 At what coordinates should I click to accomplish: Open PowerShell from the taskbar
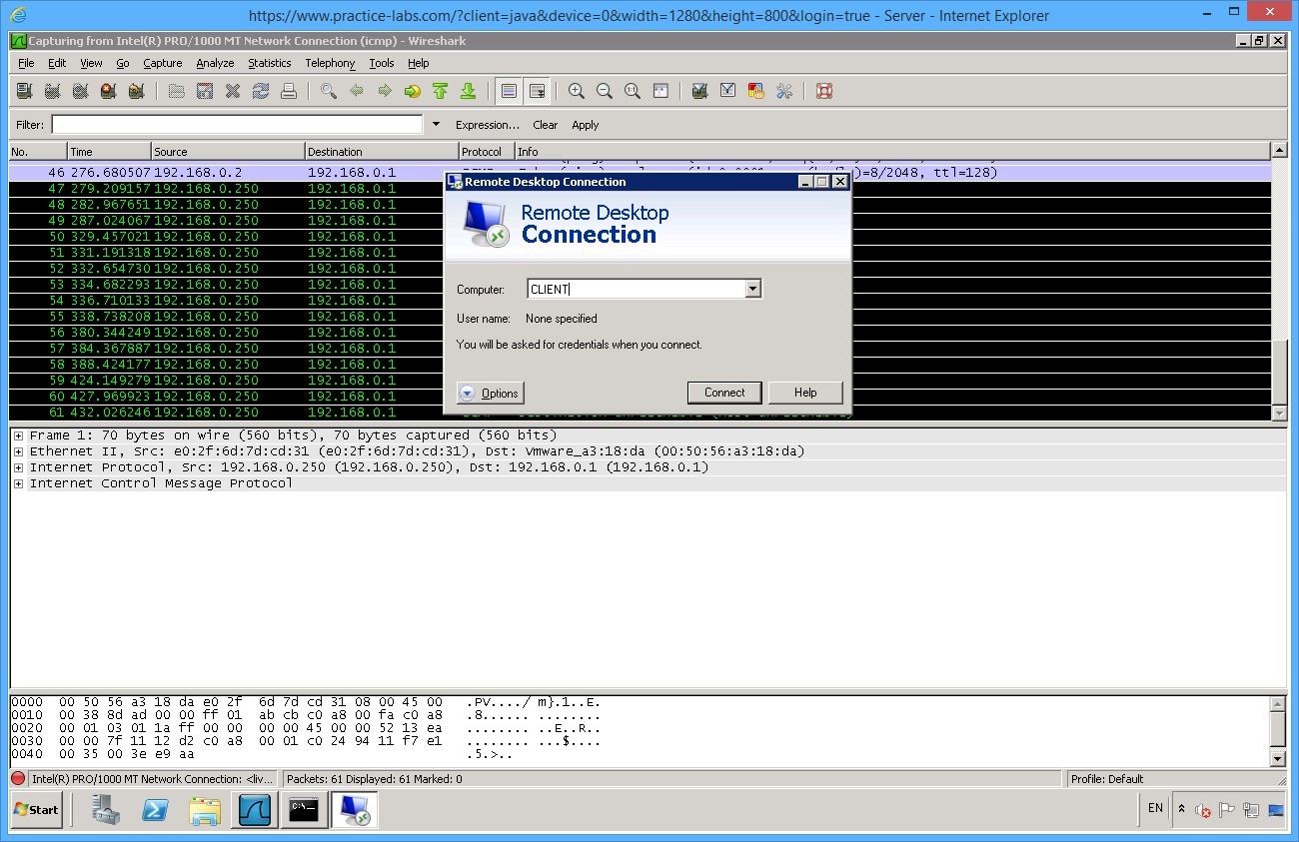point(154,810)
